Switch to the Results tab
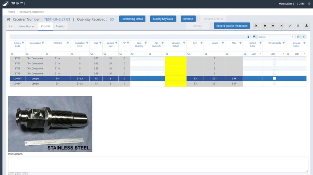The width and height of the screenshot is (313, 175). [60, 26]
